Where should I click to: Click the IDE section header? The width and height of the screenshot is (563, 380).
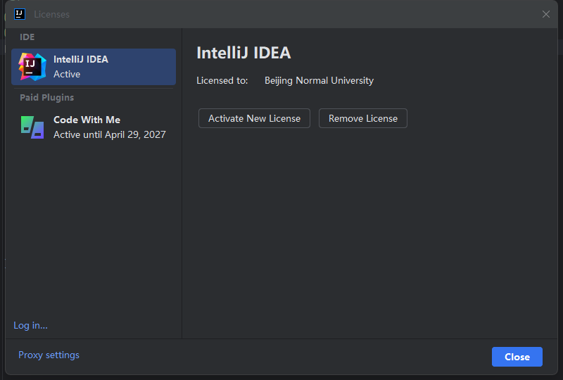(27, 37)
